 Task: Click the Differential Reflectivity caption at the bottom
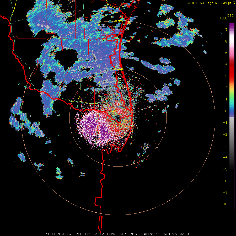pyautogui.click(x=118, y=234)
